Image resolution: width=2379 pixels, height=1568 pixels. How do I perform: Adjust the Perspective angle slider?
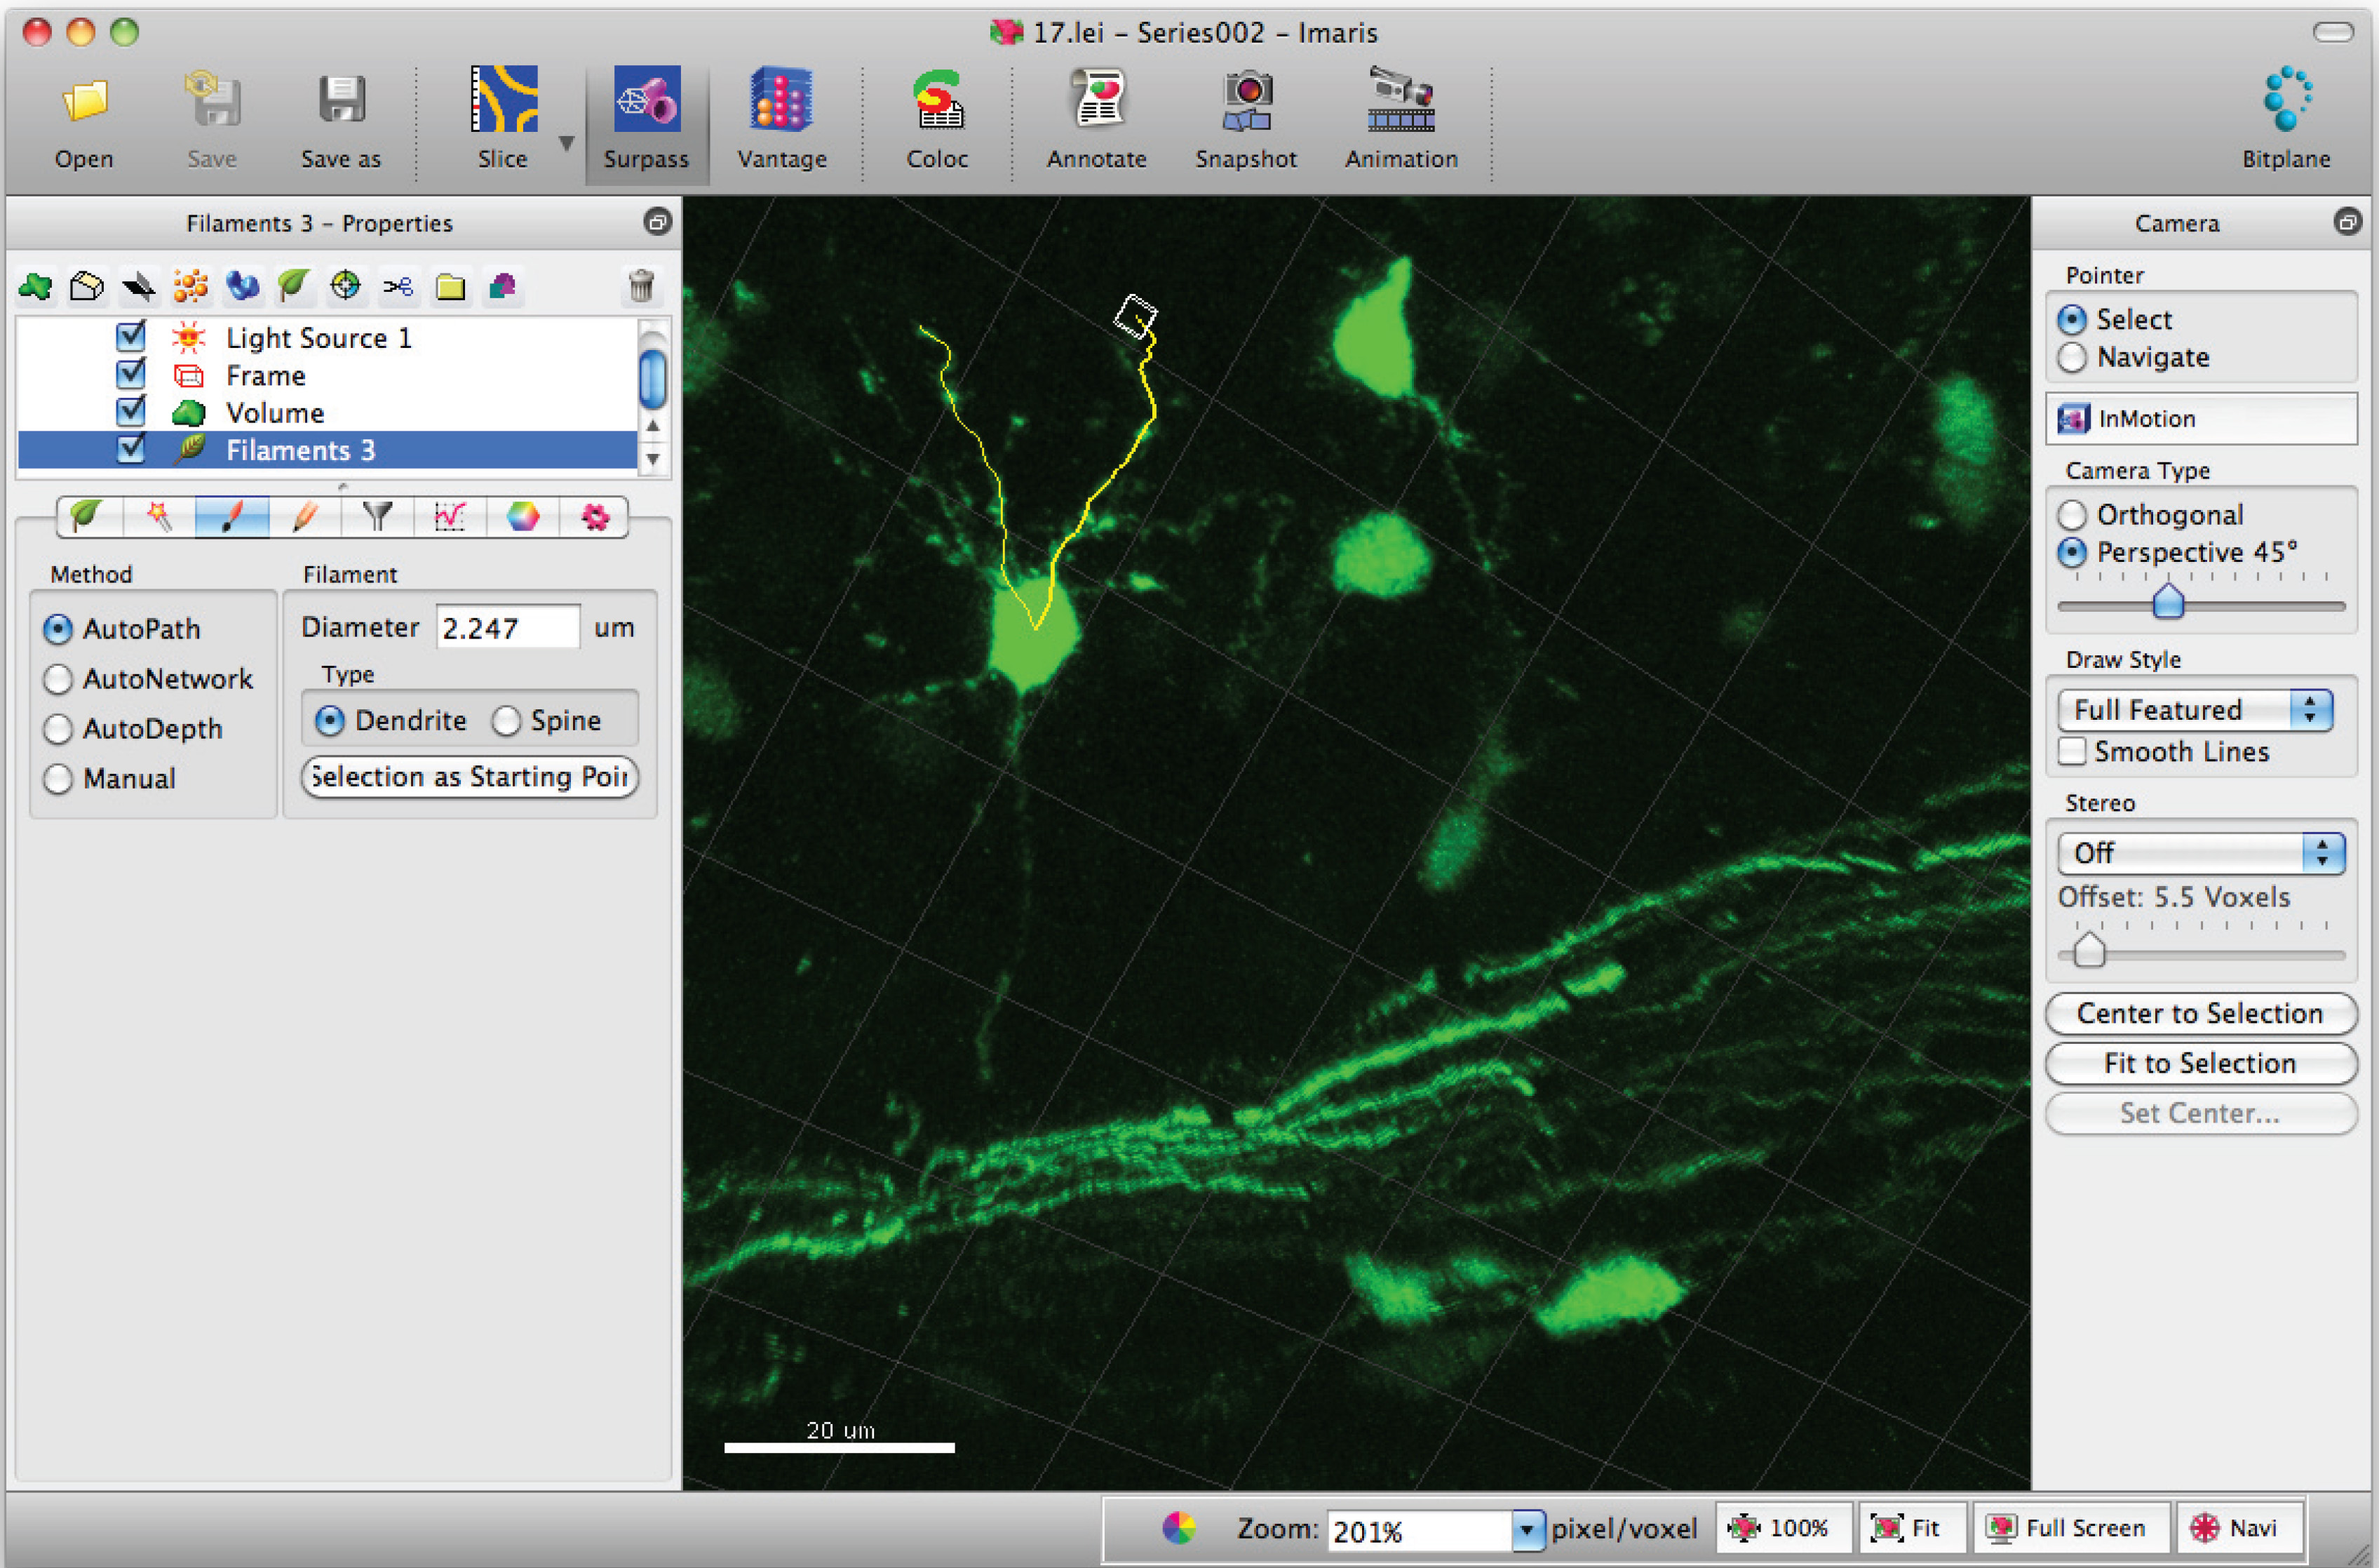pyautogui.click(x=2168, y=602)
